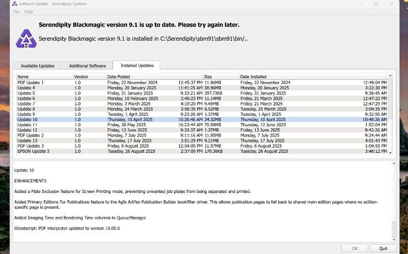This screenshot has width=408, height=254.
Task: Click the Serendipity triangle logo
Action: click(x=26, y=39)
